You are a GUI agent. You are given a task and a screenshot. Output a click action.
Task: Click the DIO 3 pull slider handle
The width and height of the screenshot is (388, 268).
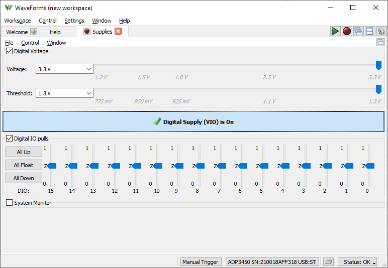[x=306, y=166]
